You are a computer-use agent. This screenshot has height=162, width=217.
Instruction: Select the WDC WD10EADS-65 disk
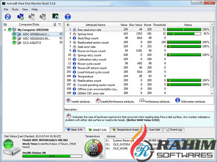point(36,39)
